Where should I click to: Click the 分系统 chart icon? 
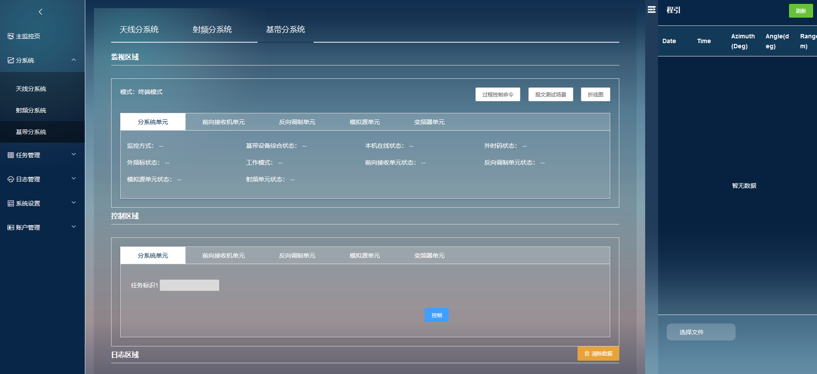coord(11,60)
